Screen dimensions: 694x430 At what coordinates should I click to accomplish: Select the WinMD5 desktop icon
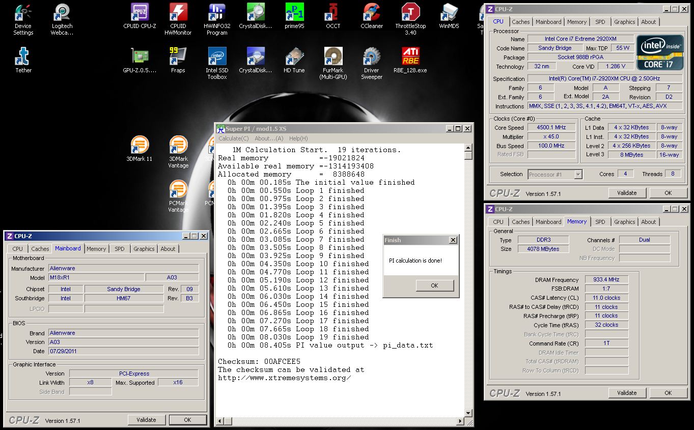(x=449, y=16)
